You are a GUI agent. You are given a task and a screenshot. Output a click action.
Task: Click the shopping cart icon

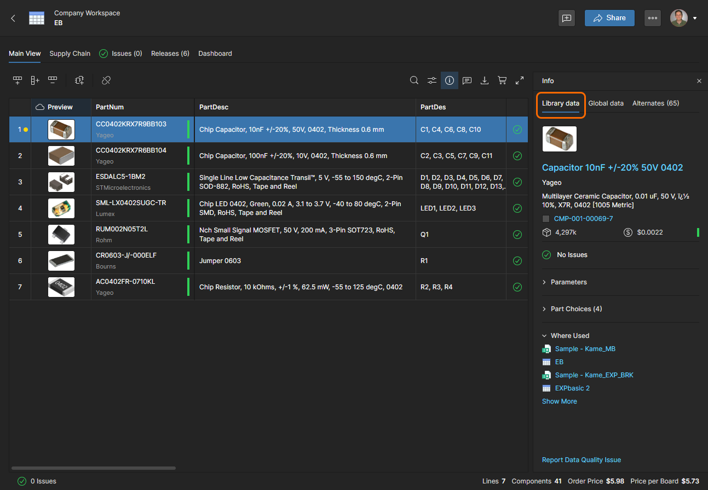pyautogui.click(x=502, y=80)
